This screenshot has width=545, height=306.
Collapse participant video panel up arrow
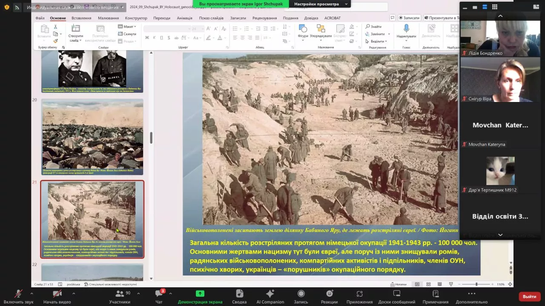click(500, 16)
